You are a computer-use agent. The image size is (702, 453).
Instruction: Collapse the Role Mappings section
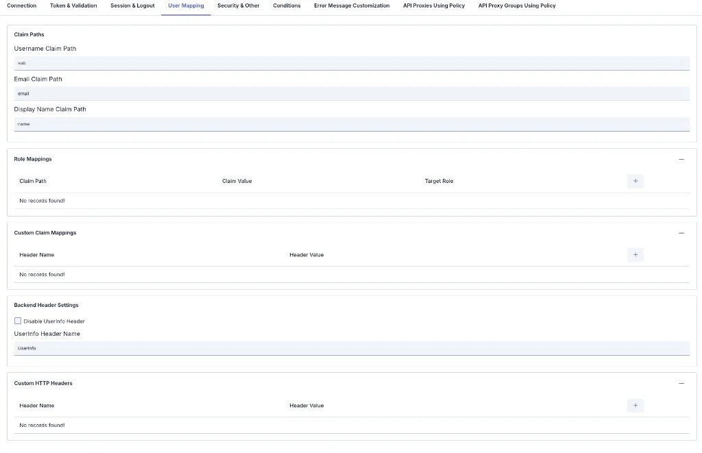(681, 158)
